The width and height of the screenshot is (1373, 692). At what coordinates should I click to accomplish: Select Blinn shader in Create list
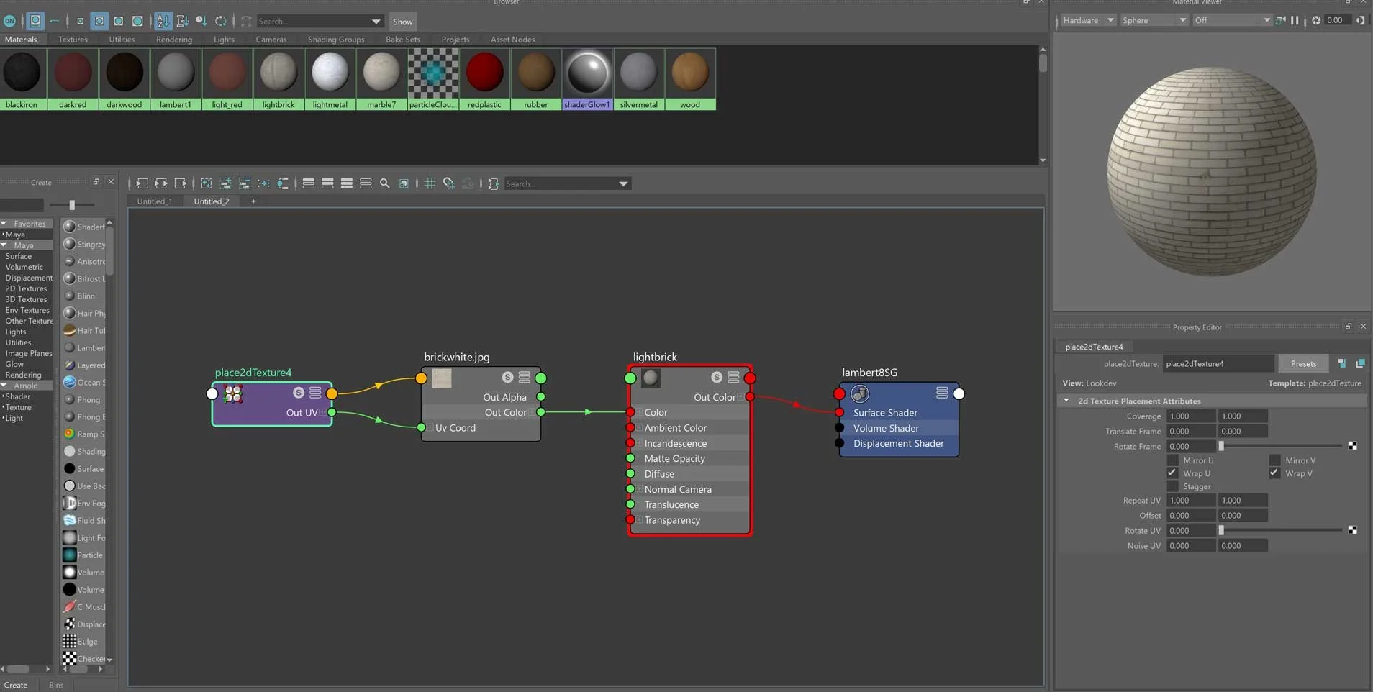86,296
